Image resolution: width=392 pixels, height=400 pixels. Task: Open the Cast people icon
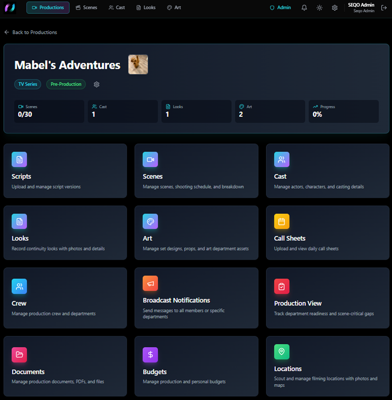coord(282,159)
